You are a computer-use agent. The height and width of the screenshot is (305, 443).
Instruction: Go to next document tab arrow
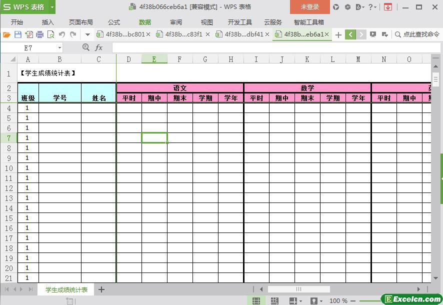[x=361, y=34]
